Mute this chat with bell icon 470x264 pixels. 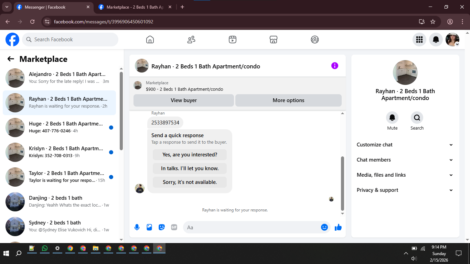[392, 118]
